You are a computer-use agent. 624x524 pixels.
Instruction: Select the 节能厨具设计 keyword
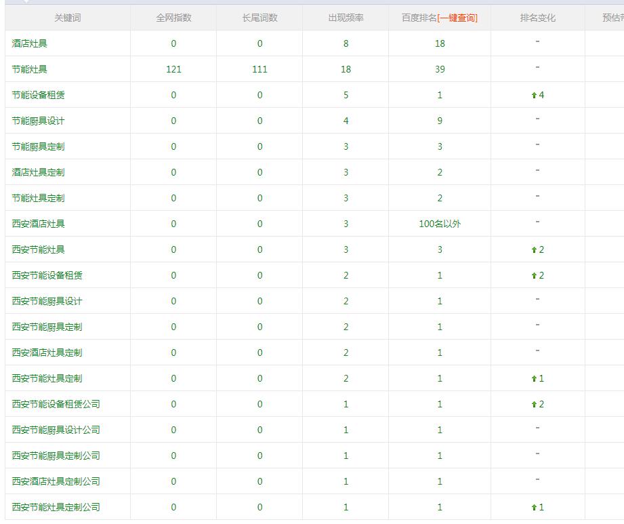(x=39, y=121)
